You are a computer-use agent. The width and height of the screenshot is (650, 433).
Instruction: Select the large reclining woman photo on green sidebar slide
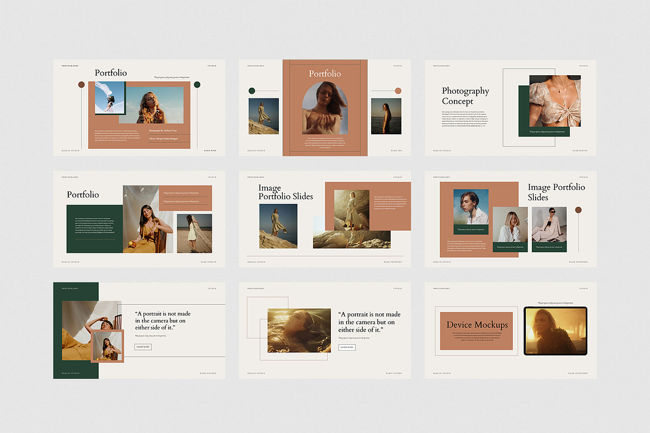click(92, 331)
